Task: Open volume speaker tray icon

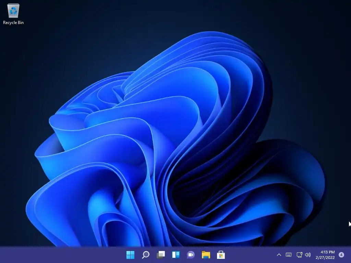Action: coord(308,255)
